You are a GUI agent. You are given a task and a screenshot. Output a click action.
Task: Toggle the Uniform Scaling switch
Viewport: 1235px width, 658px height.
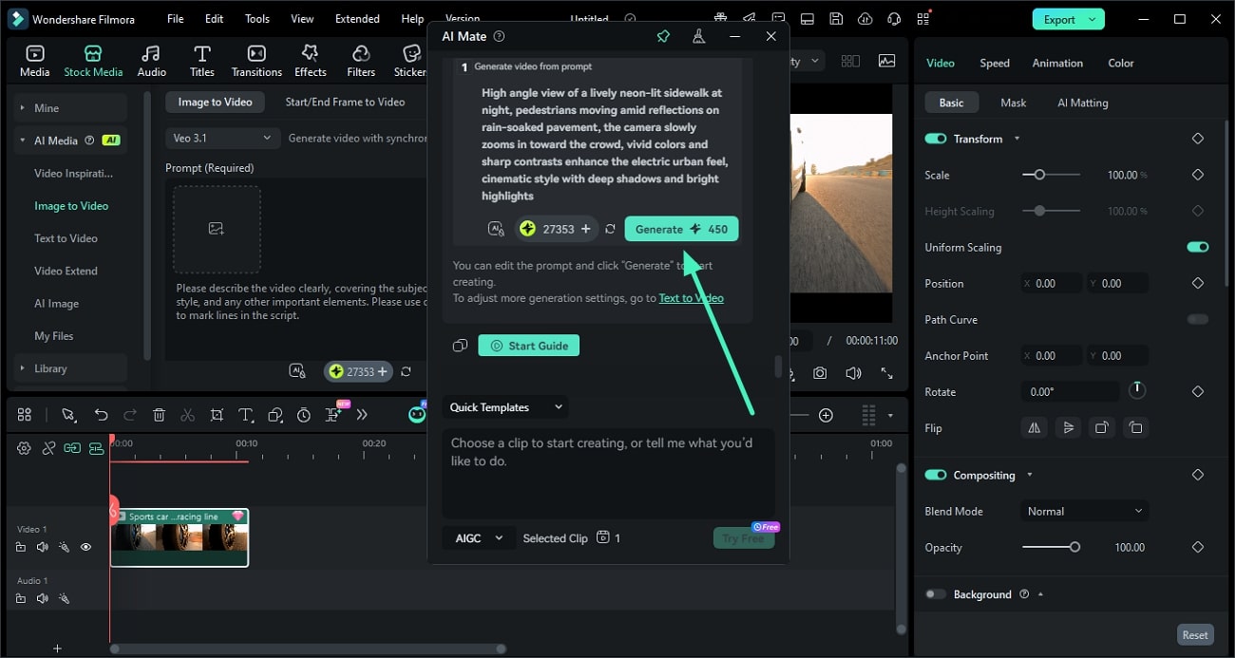tap(1198, 247)
